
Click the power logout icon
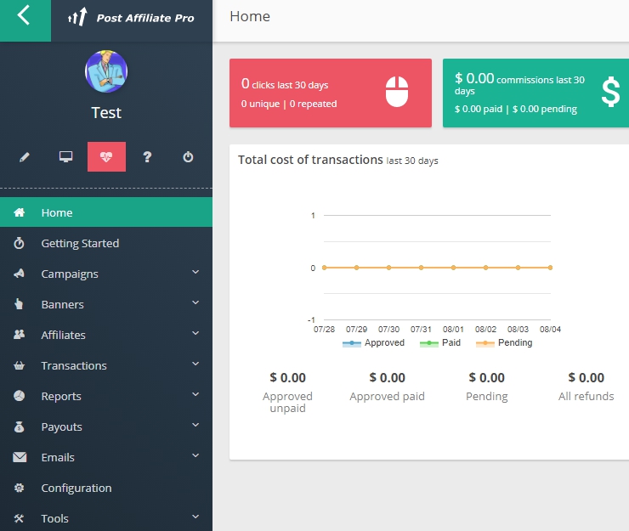point(188,157)
